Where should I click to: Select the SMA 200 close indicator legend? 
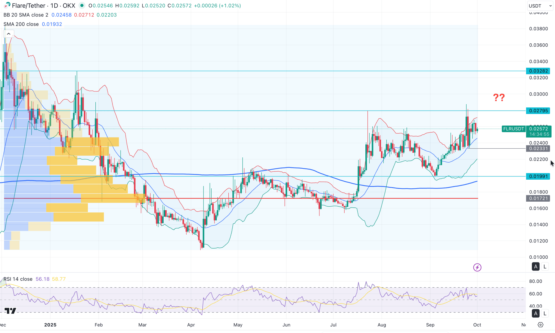coord(21,24)
